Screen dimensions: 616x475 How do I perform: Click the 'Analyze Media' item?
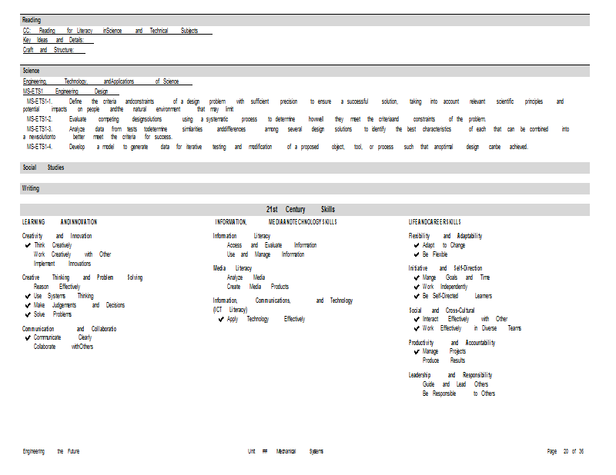(x=246, y=277)
